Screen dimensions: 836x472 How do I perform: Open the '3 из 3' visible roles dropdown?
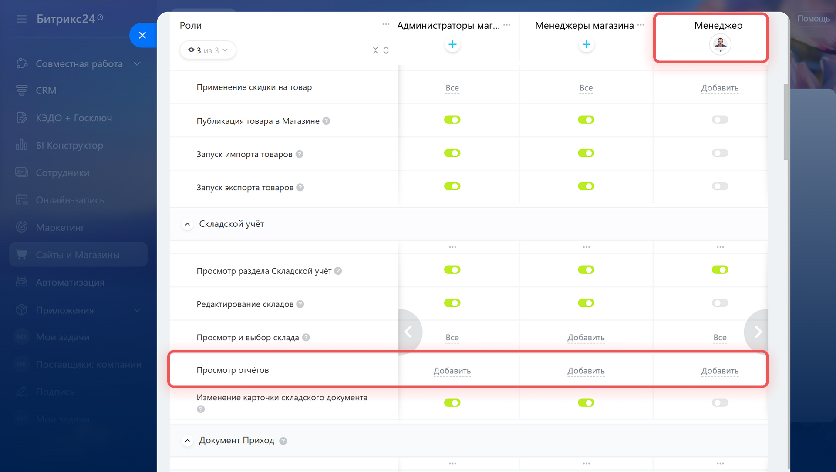click(x=208, y=50)
